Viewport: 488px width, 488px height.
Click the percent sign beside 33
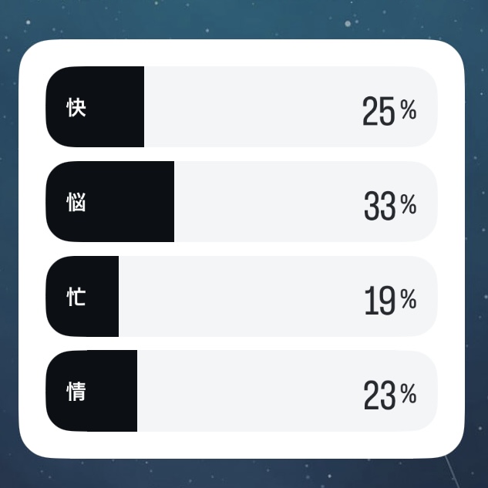409,206
